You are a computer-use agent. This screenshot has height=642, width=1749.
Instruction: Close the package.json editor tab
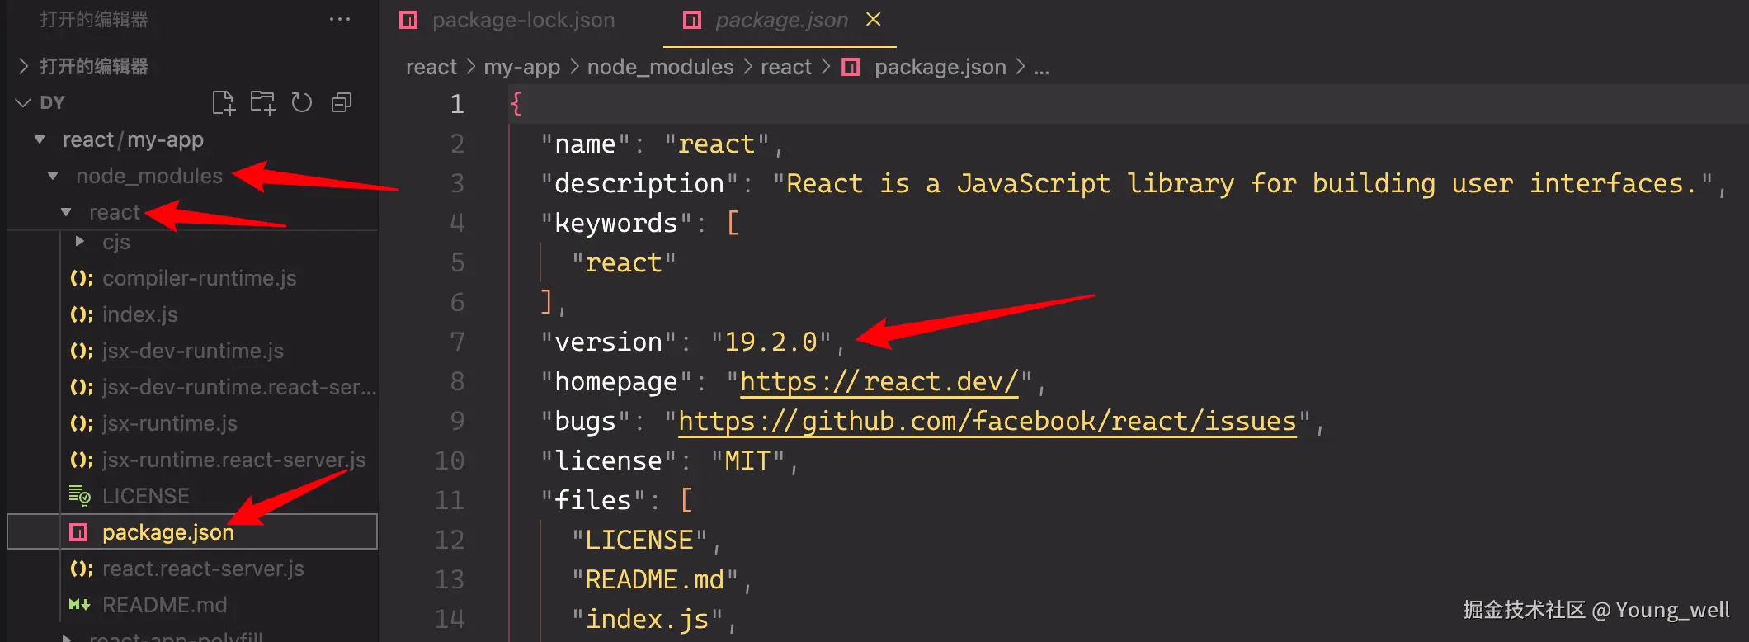click(874, 19)
